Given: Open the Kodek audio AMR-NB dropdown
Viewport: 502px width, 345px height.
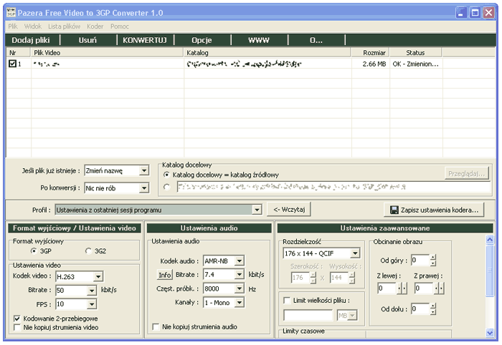Looking at the screenshot, I should click(x=240, y=261).
